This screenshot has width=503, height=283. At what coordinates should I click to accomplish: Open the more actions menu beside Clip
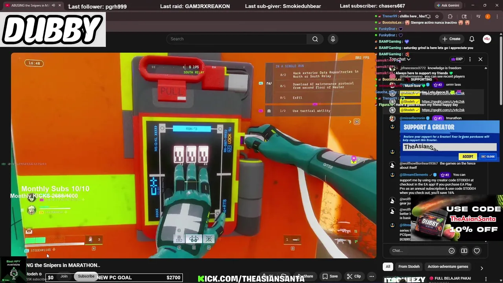pyautogui.click(x=371, y=276)
